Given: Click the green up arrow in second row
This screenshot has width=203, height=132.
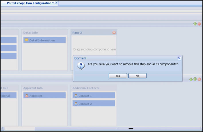Looking at the screenshot, I should click(x=191, y=79).
